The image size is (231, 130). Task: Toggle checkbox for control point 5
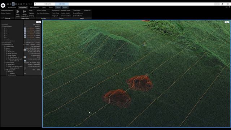coord(25,35)
